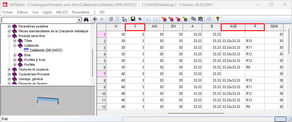
Task: Select the Textures et couleurs folder
Action: (x=34, y=69)
